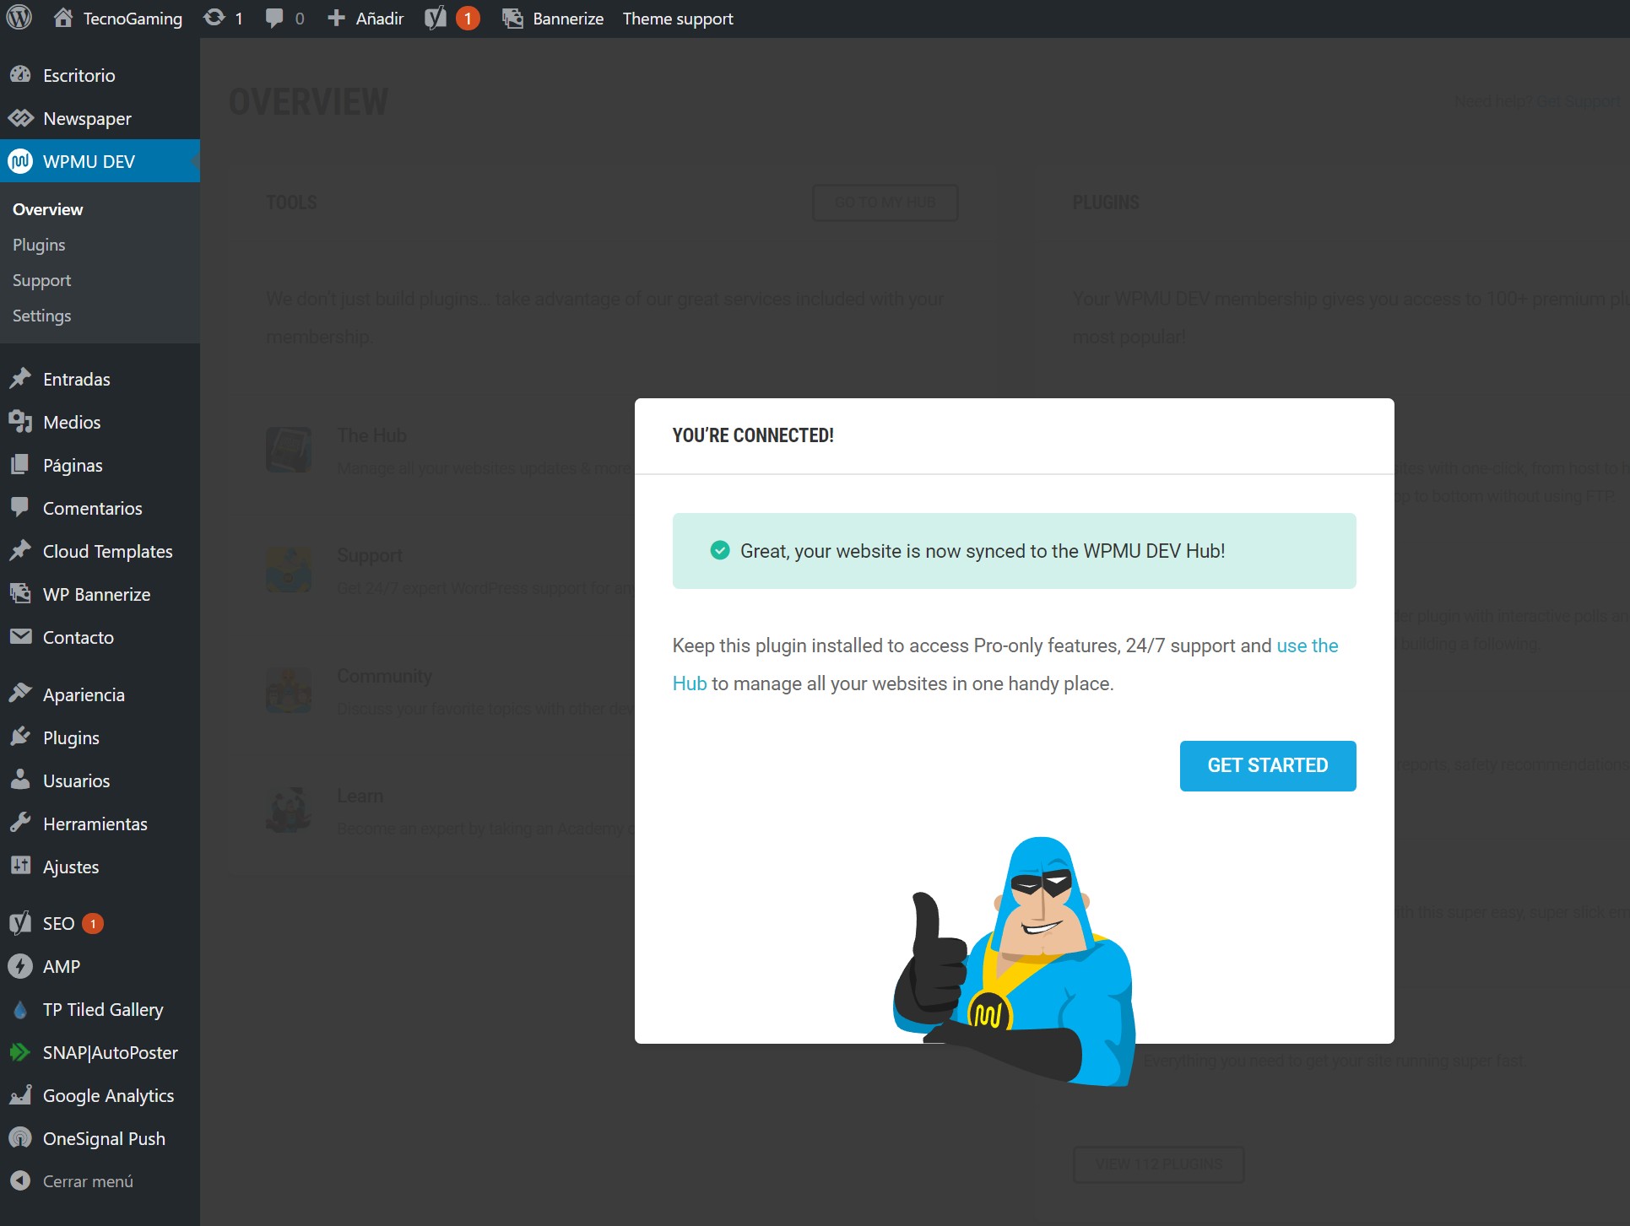Click The Hub thumbnail in Tools
The image size is (1630, 1226).
[289, 450]
